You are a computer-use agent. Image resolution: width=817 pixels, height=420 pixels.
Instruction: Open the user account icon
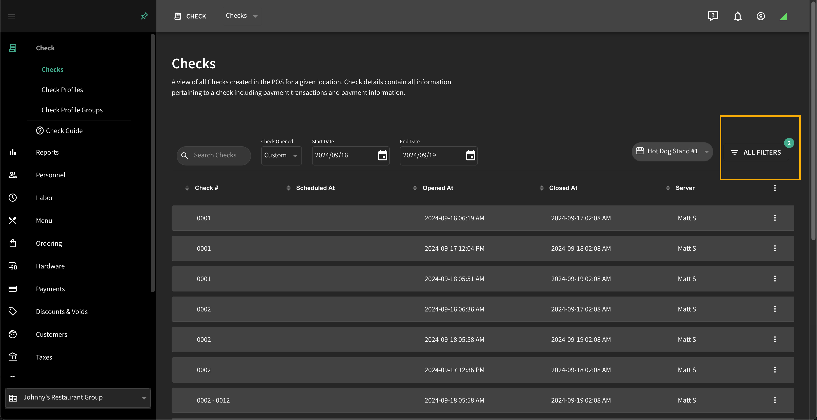761,16
